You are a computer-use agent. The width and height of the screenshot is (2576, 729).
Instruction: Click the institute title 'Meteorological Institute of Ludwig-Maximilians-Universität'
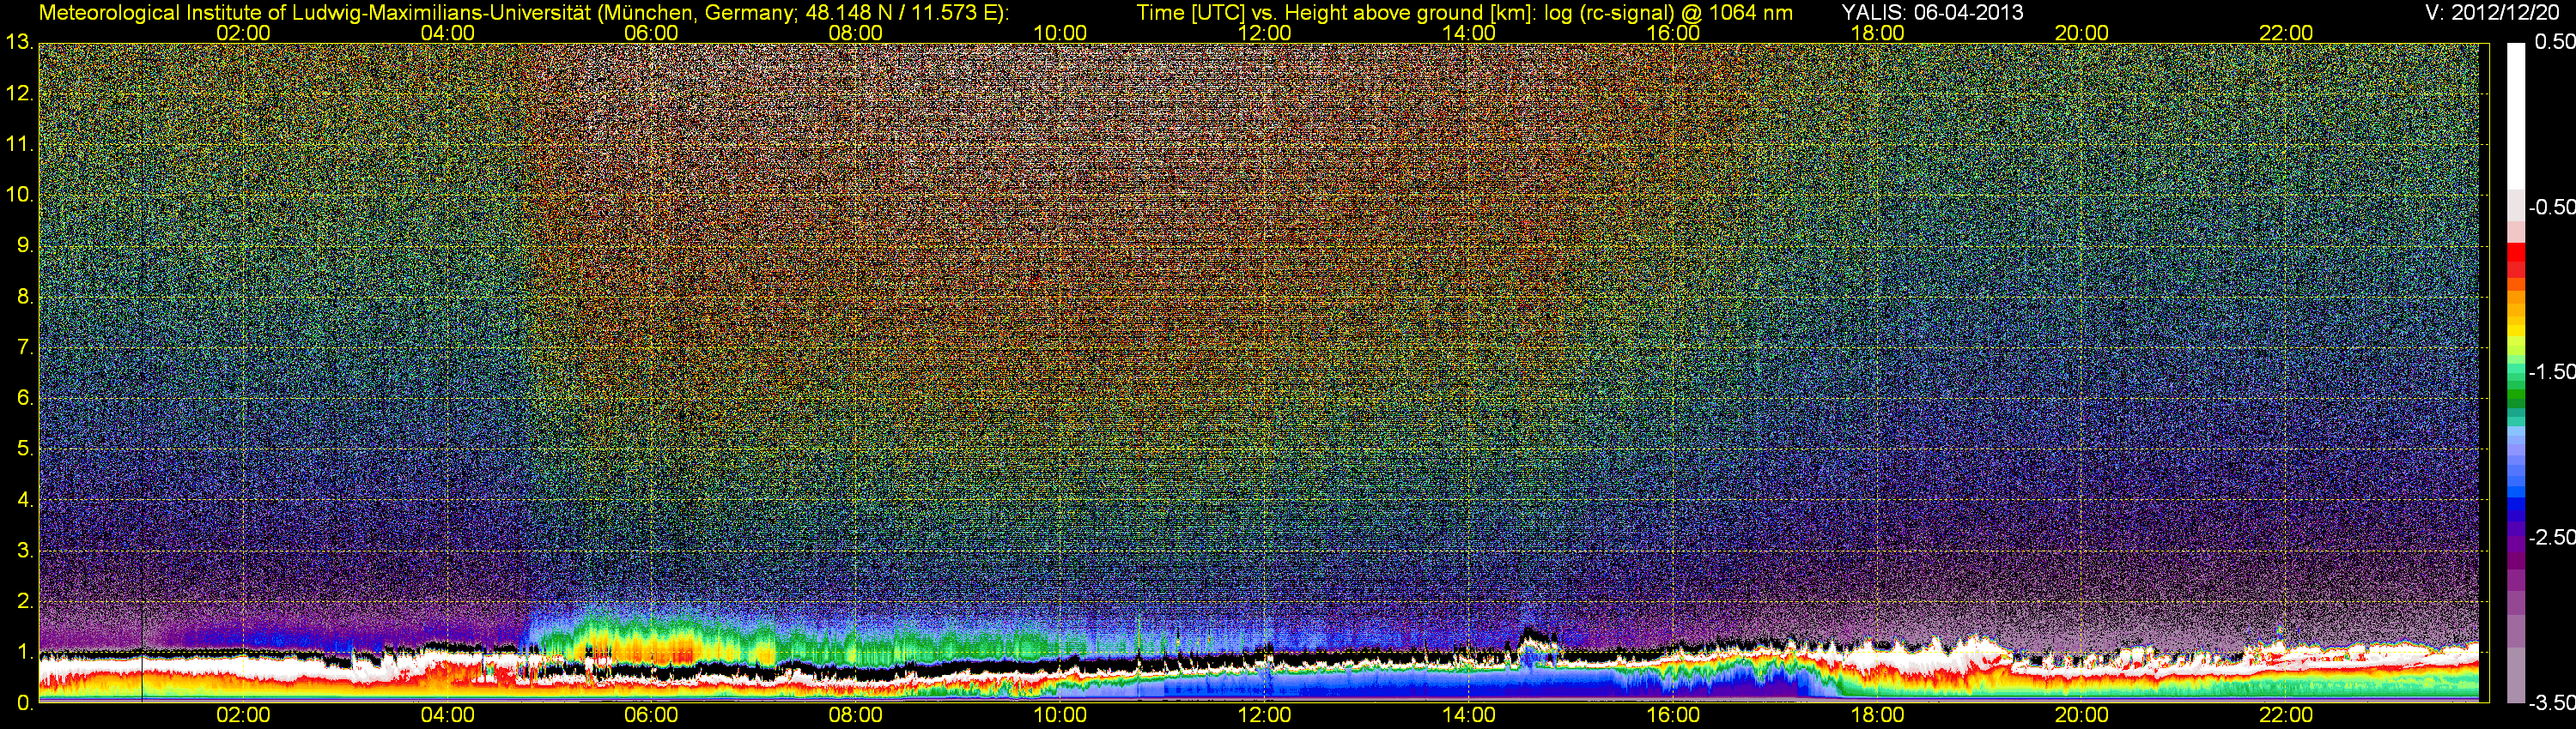point(316,12)
